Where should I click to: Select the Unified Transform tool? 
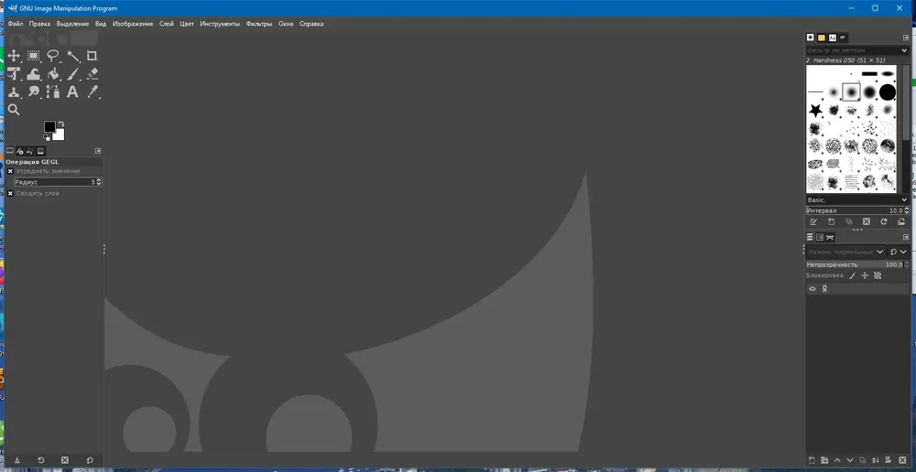coord(14,74)
